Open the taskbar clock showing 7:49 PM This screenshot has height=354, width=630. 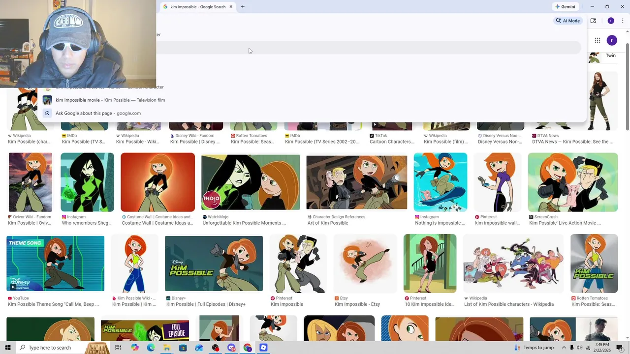pyautogui.click(x=602, y=348)
